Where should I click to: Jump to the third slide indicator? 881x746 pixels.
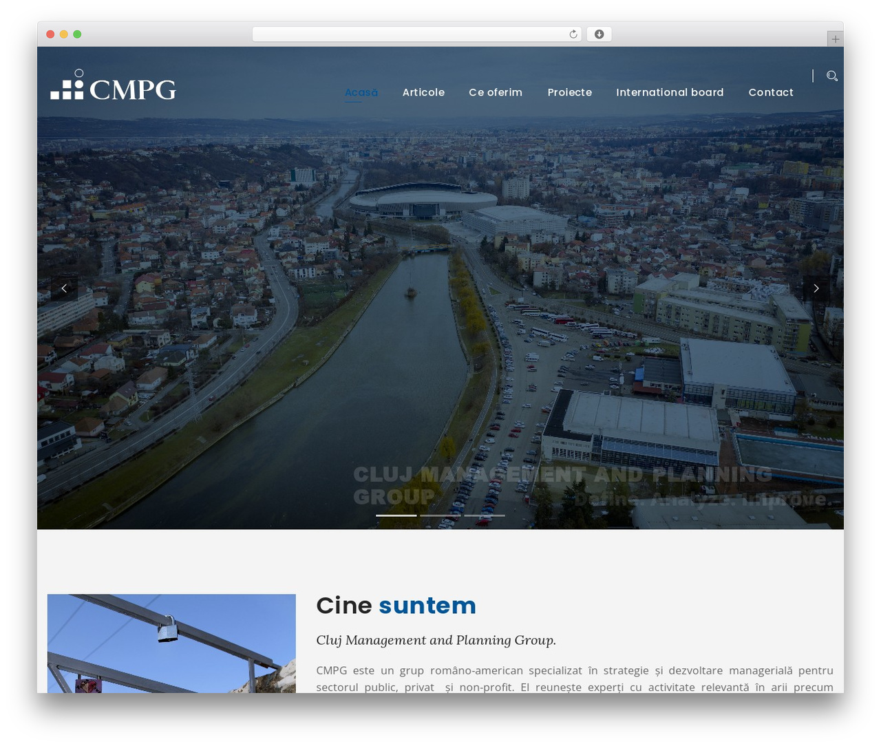(x=485, y=515)
